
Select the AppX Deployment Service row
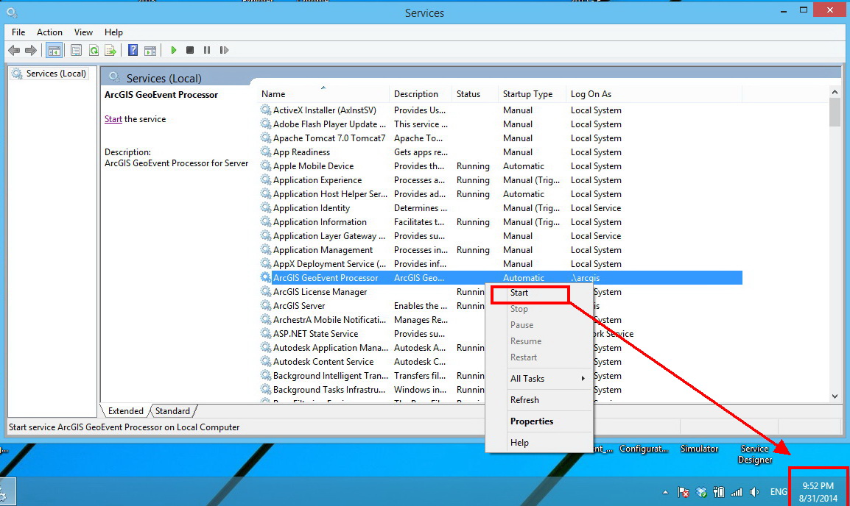coord(500,264)
